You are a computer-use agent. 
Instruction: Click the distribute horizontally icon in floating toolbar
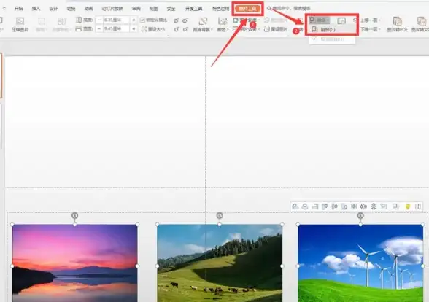tap(363, 206)
